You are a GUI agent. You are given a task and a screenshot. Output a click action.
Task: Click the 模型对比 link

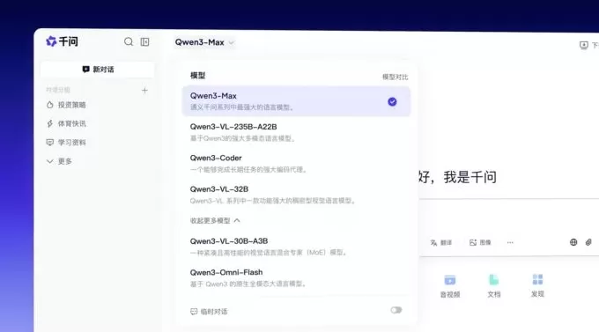pyautogui.click(x=395, y=77)
